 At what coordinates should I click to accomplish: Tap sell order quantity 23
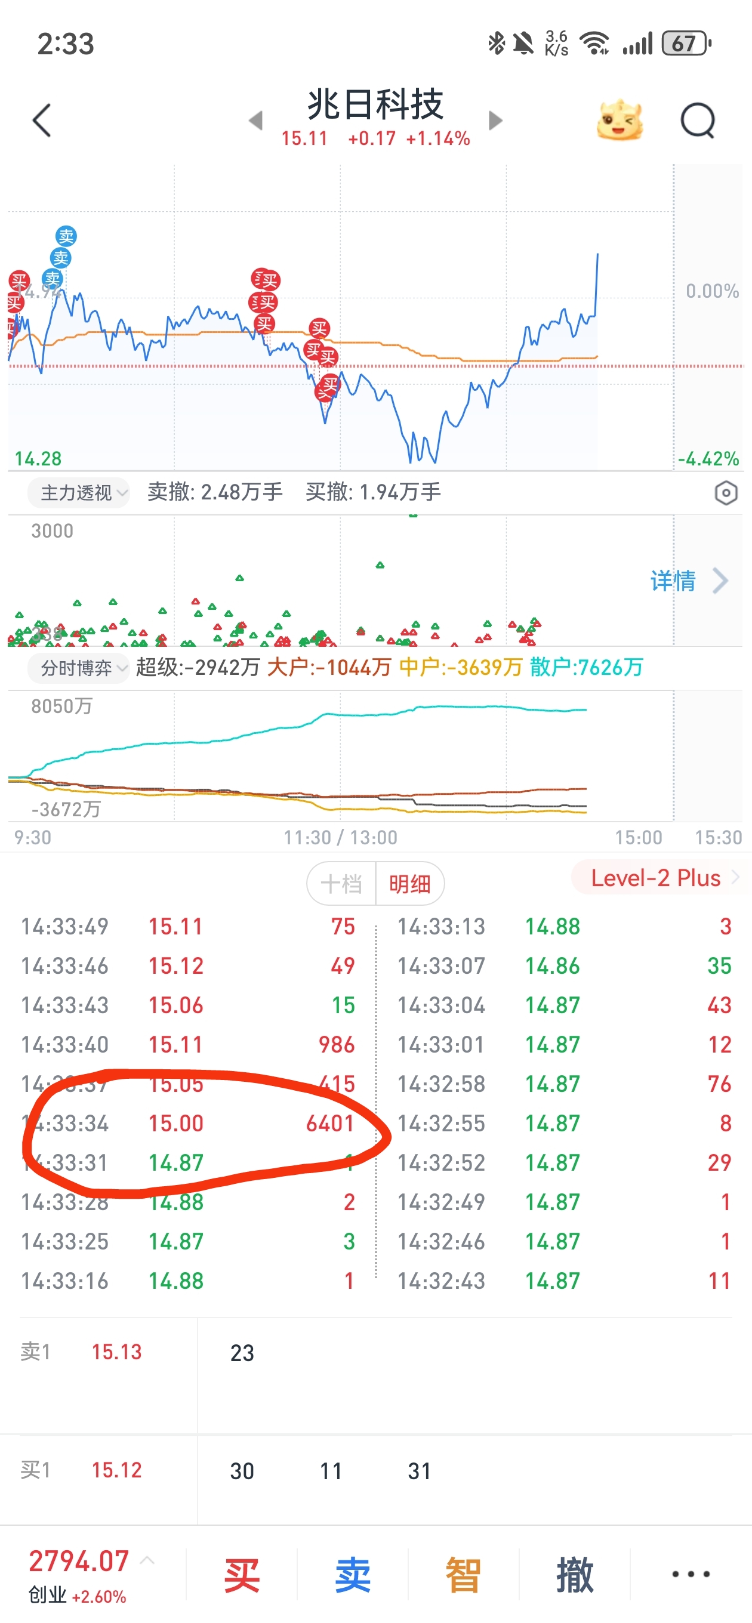pyautogui.click(x=242, y=1353)
